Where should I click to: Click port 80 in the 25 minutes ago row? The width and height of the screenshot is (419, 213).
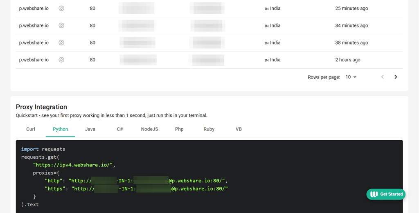pyautogui.click(x=92, y=8)
